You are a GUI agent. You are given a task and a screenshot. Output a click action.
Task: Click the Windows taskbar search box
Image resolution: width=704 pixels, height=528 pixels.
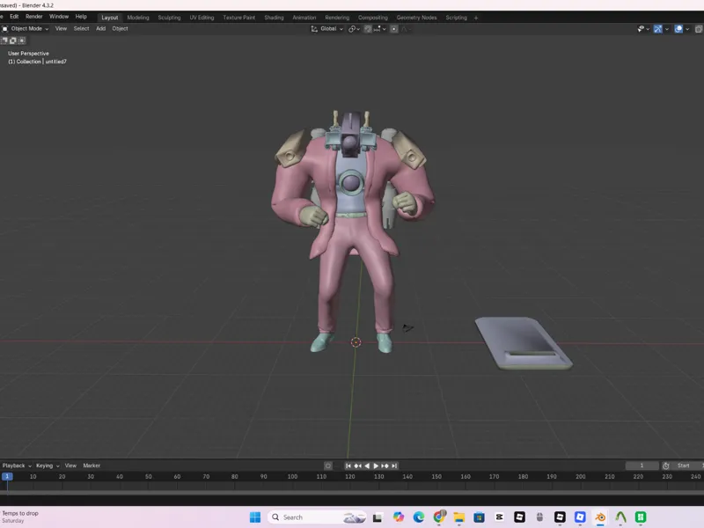317,517
